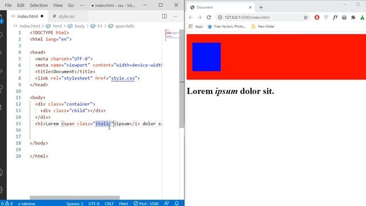366x206 pixels.
Task: Click the round gray extension icon
Action: click(x=344, y=17)
